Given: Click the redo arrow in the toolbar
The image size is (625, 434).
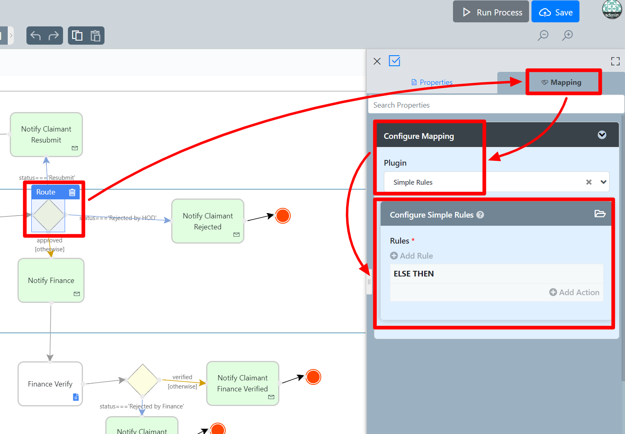Looking at the screenshot, I should click(54, 36).
